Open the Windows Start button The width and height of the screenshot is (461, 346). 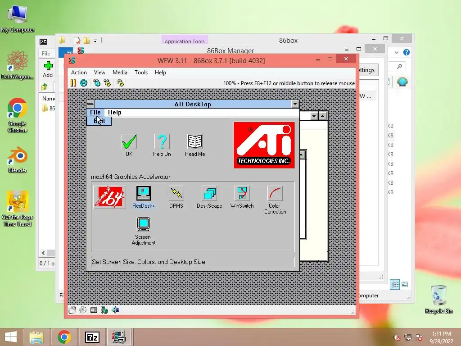pyautogui.click(x=11, y=337)
